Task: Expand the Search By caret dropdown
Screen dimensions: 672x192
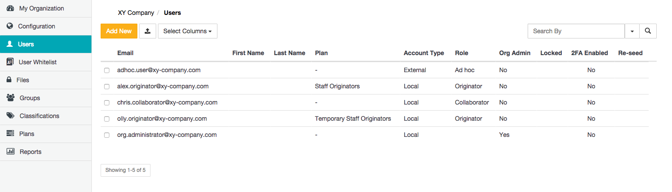Action: coord(632,31)
